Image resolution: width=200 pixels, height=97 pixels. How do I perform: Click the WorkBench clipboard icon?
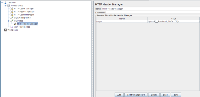(6, 30)
